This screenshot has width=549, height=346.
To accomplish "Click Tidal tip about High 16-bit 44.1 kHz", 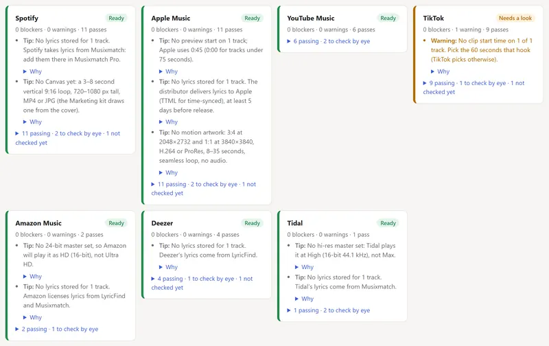I will [x=345, y=251].
